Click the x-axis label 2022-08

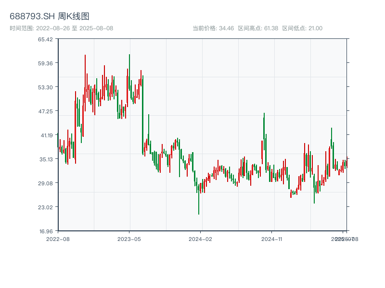[58, 239]
